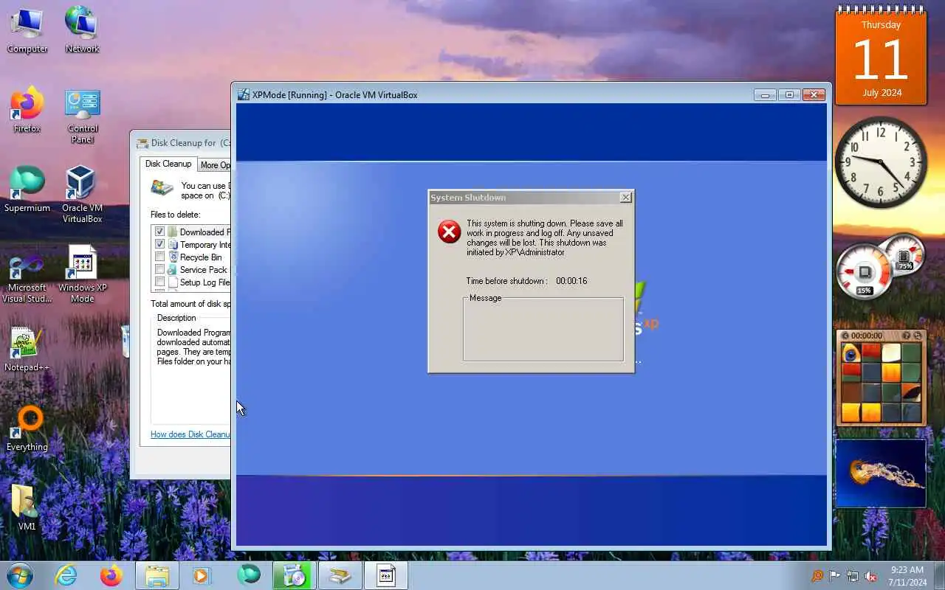Launch Firefox from the taskbar
Screen dimensions: 945x590
point(111,575)
